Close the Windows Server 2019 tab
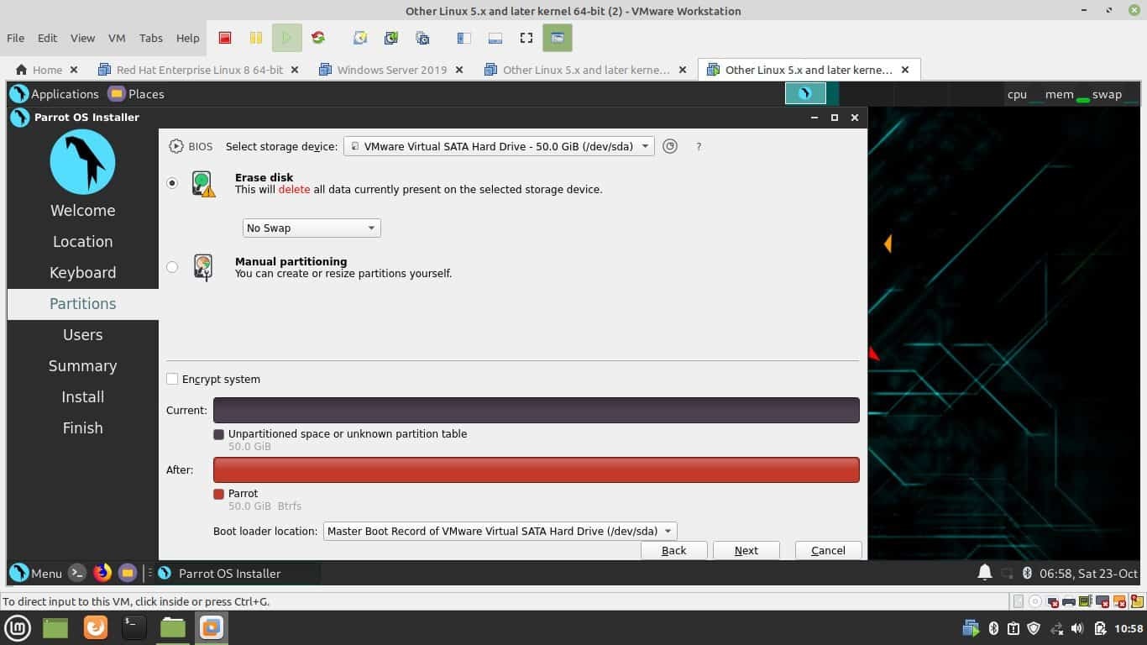The height and width of the screenshot is (645, 1147). tap(459, 70)
